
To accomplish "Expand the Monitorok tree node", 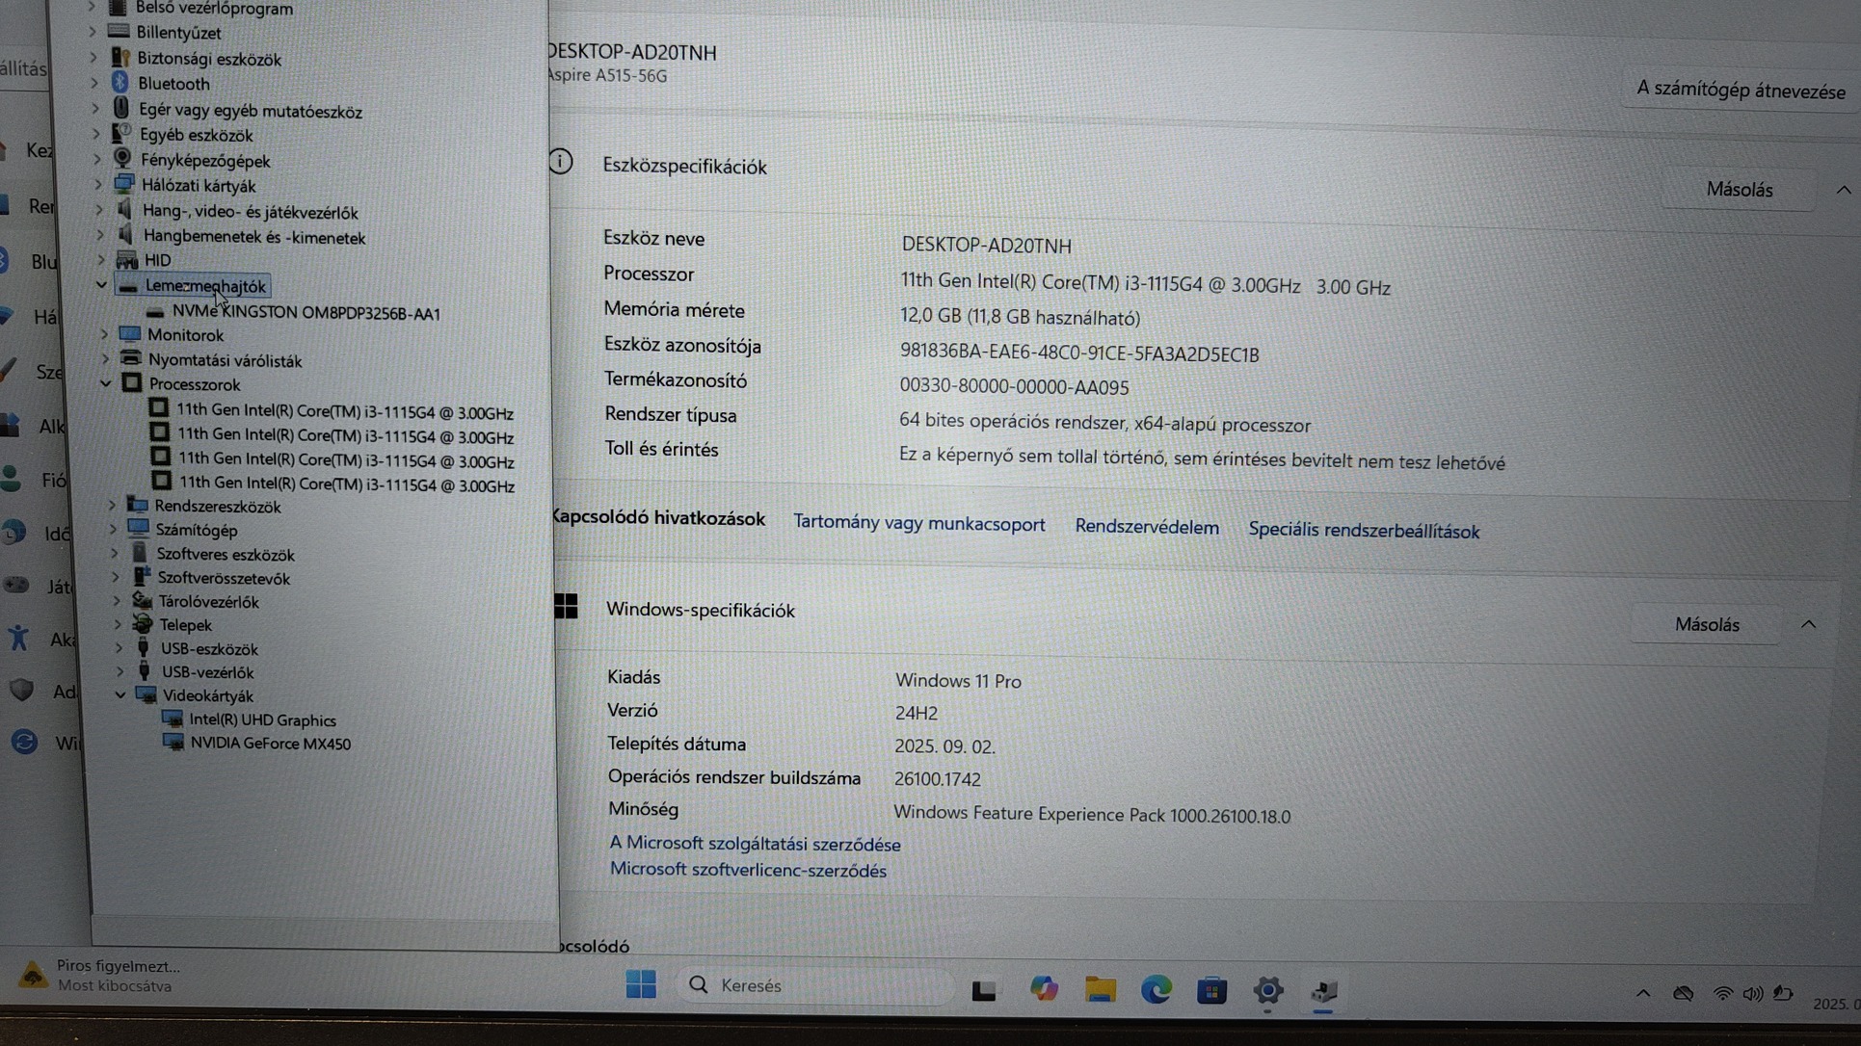I will coord(104,334).
